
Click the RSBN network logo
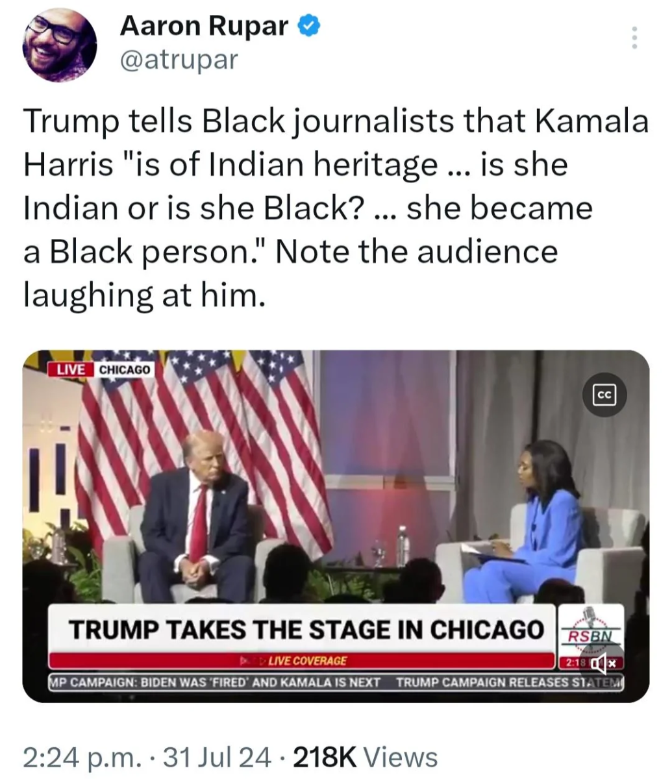591,628
